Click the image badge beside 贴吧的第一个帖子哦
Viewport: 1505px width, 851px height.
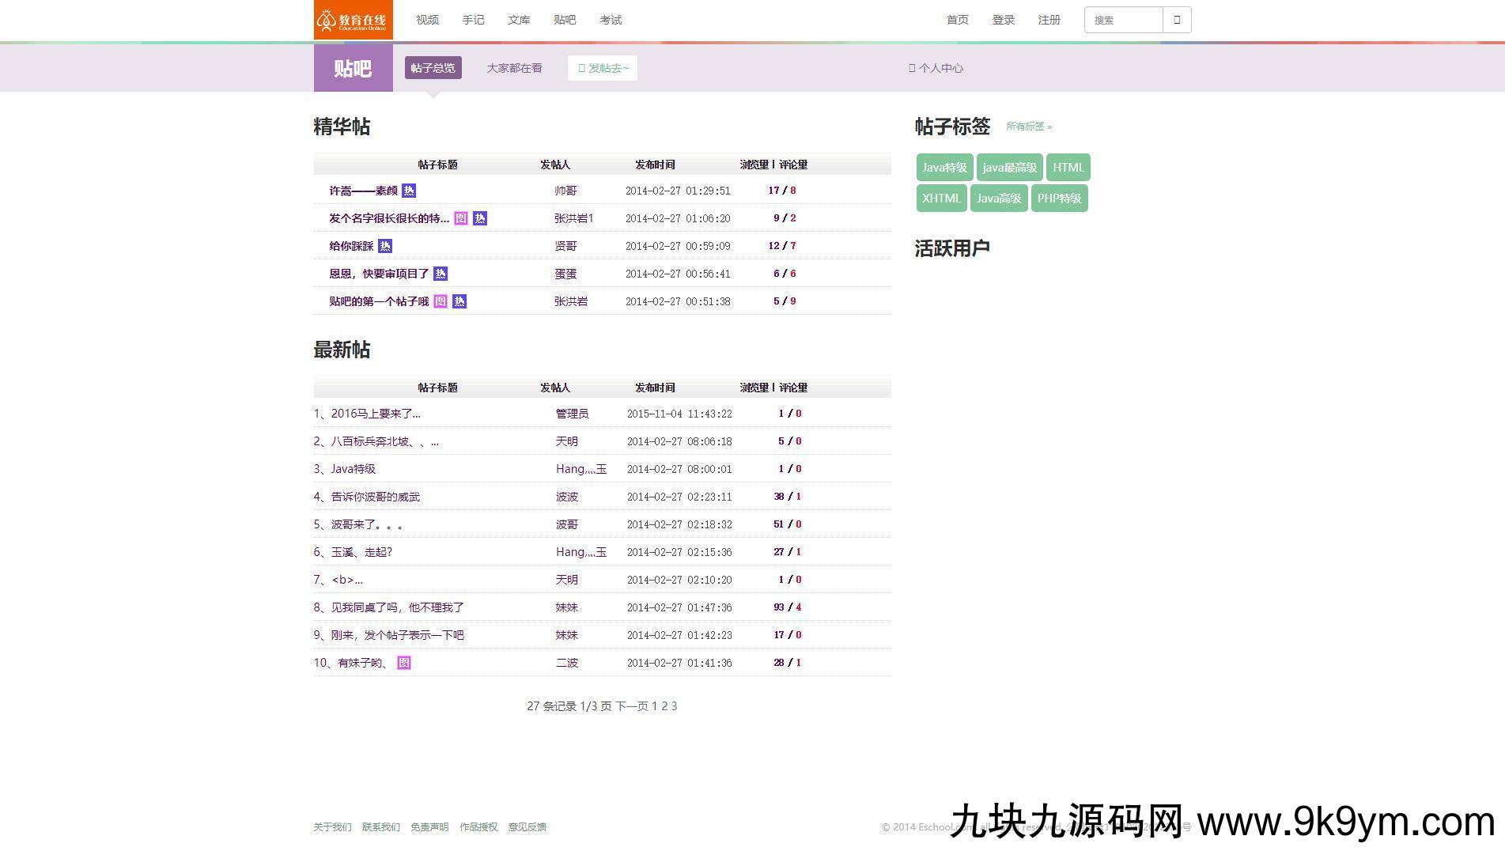(x=441, y=301)
